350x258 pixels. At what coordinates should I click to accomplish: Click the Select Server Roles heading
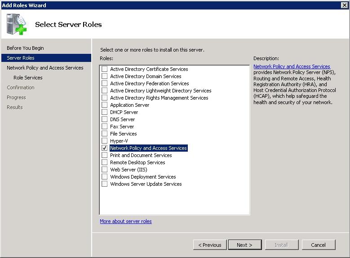click(x=68, y=24)
